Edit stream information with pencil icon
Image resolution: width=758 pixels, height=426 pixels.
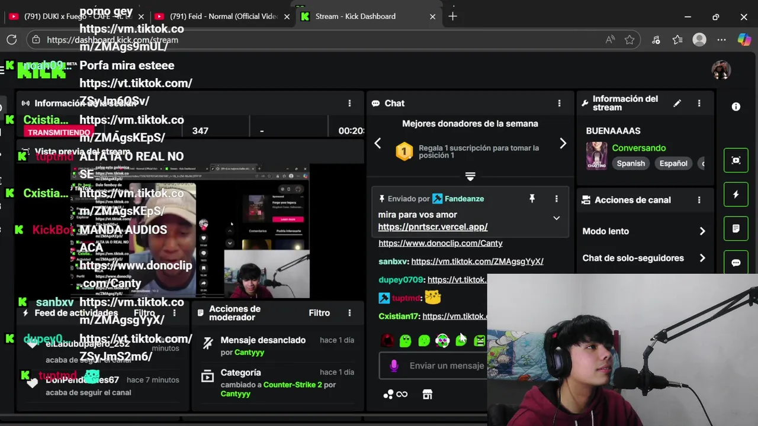[x=677, y=103]
